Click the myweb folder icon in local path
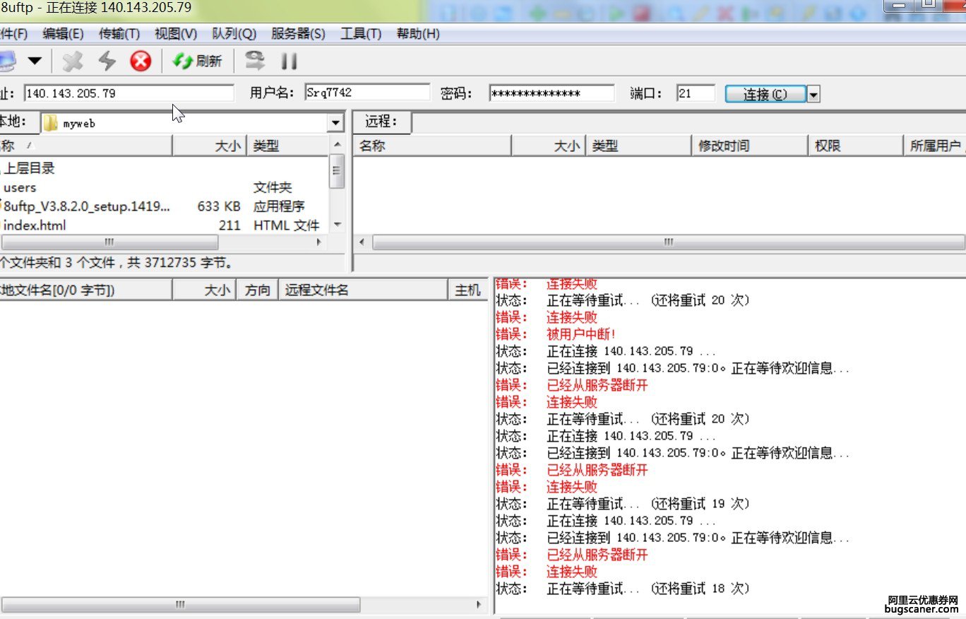 [x=50, y=123]
